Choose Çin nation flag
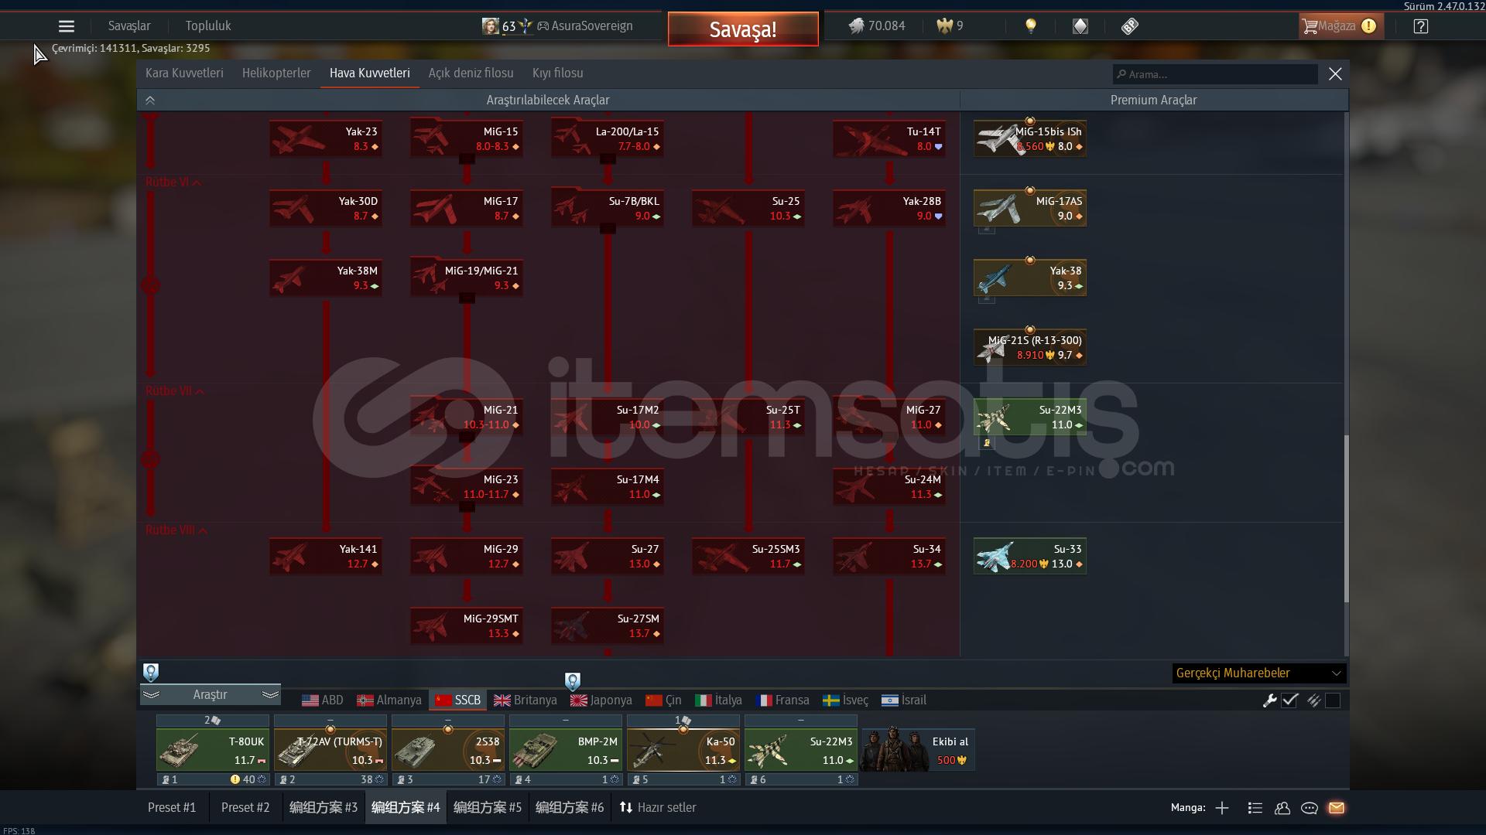1486x835 pixels. tap(663, 700)
